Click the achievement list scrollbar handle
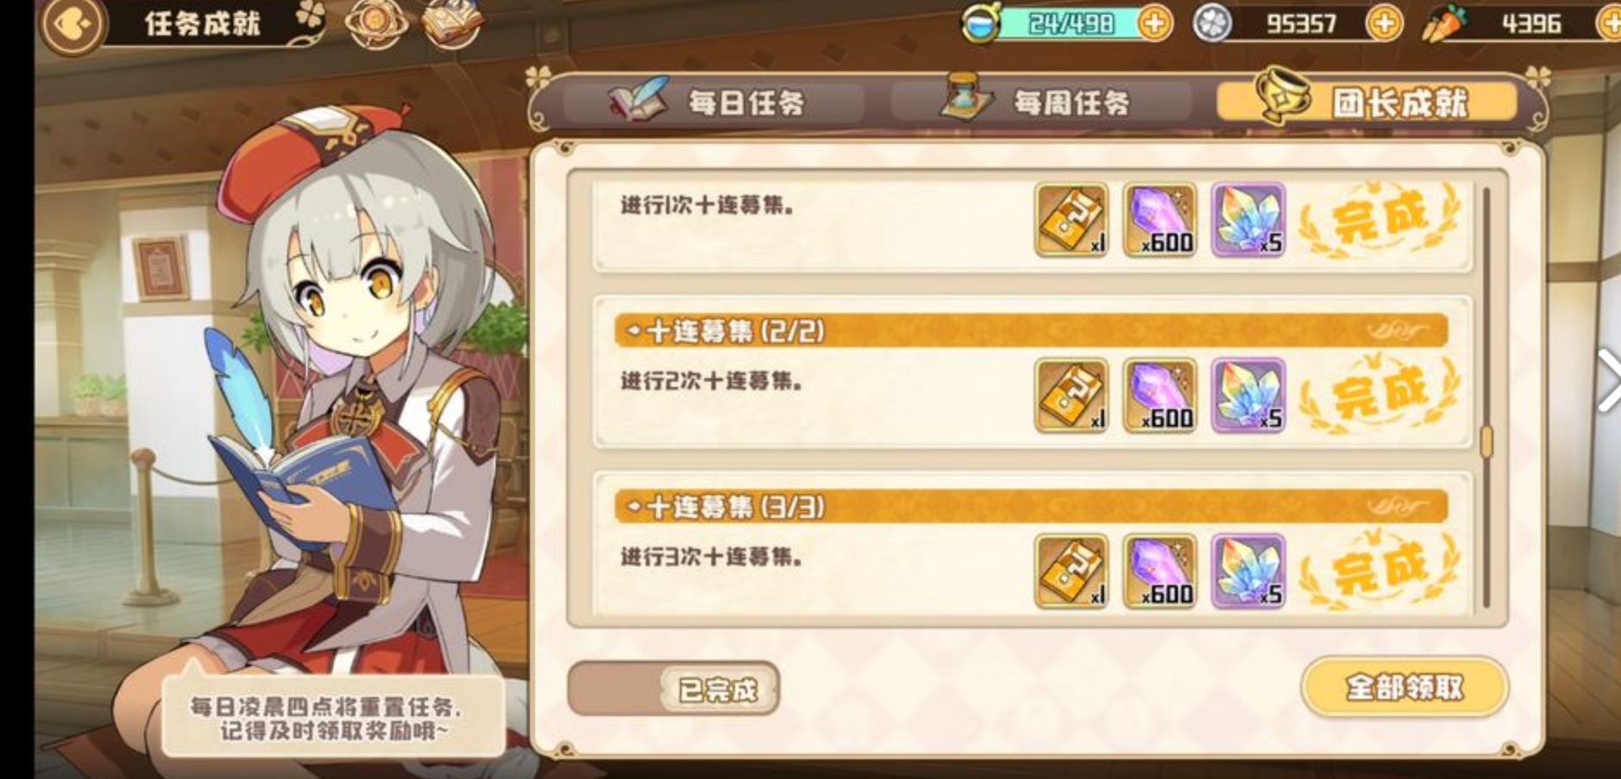 pos(1487,442)
